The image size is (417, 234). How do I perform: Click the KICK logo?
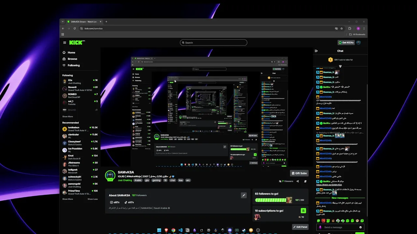(x=77, y=43)
